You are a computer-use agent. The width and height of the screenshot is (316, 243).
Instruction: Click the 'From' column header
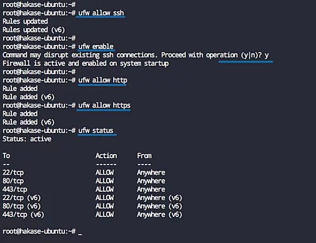(x=144, y=156)
